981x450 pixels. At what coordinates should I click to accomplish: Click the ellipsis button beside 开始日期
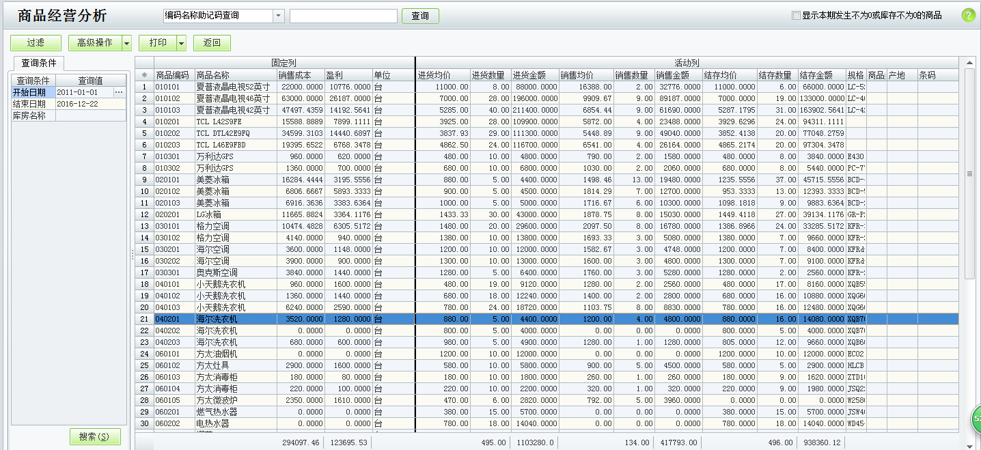[x=119, y=92]
